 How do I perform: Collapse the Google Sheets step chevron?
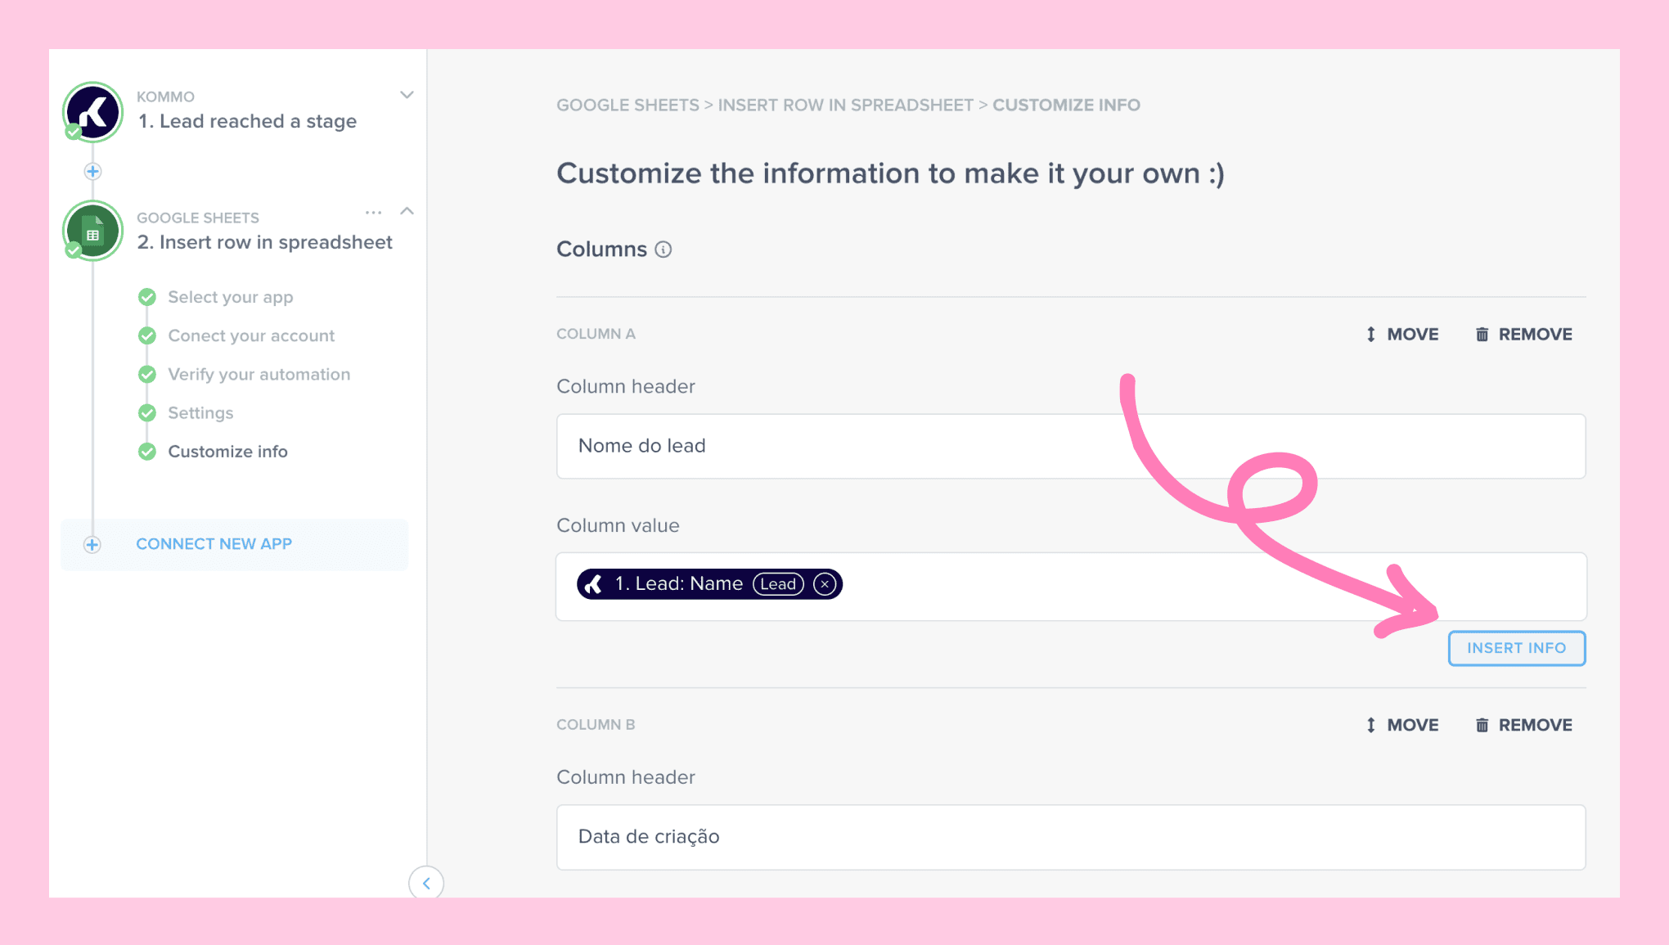(407, 211)
